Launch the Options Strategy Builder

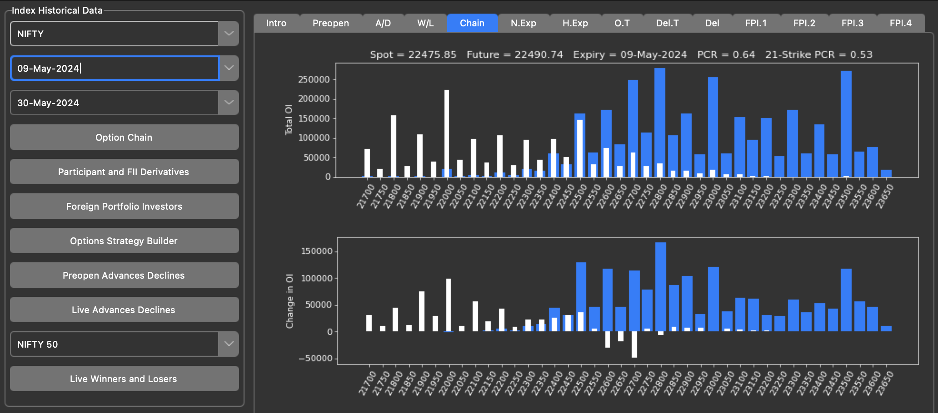pyautogui.click(x=124, y=241)
